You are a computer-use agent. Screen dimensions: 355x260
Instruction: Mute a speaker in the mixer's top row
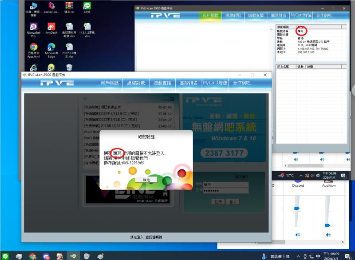296,159
